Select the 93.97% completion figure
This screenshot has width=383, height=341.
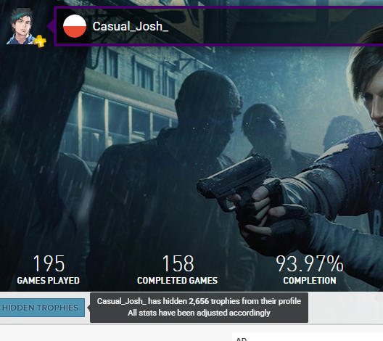point(310,263)
